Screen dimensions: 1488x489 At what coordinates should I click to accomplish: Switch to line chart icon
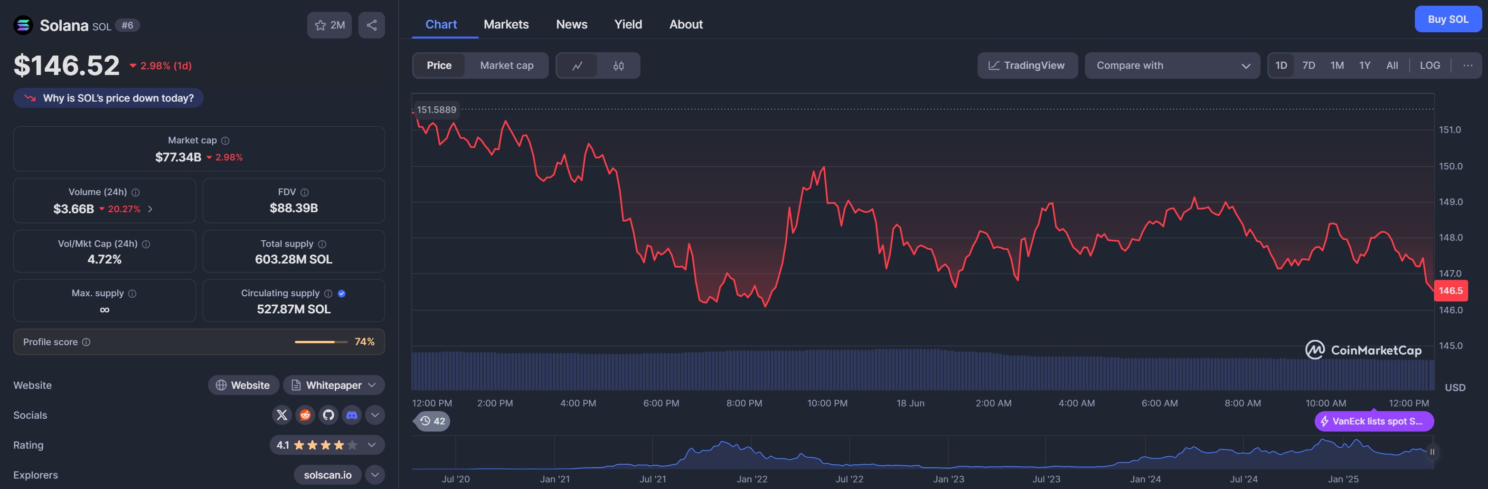coord(577,66)
